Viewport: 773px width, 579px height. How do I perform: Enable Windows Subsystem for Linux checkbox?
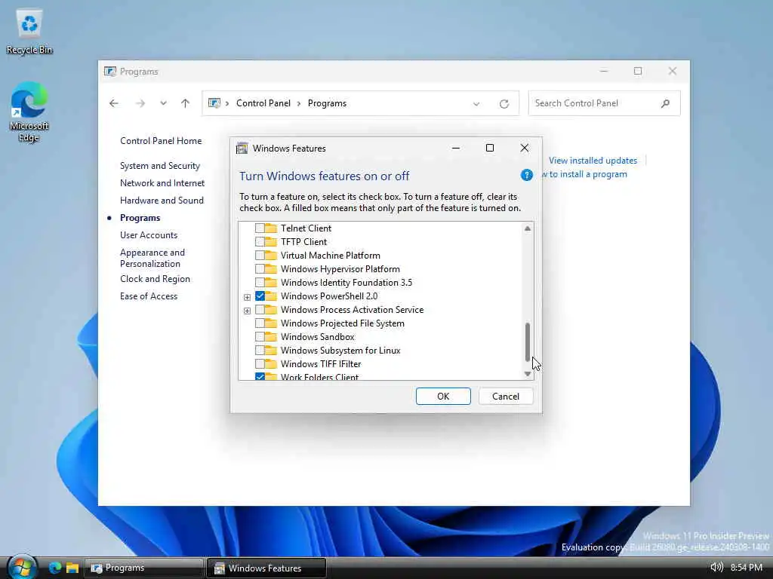coord(260,351)
